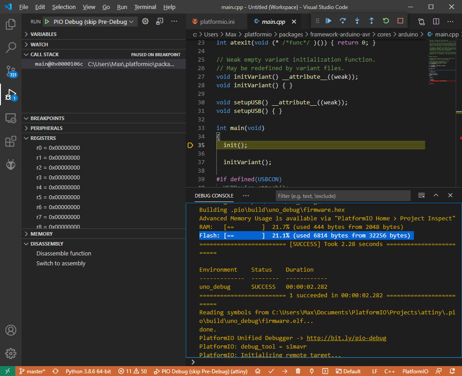
Task: Toggle the breakpoint on line 35
Action: pos(190,145)
